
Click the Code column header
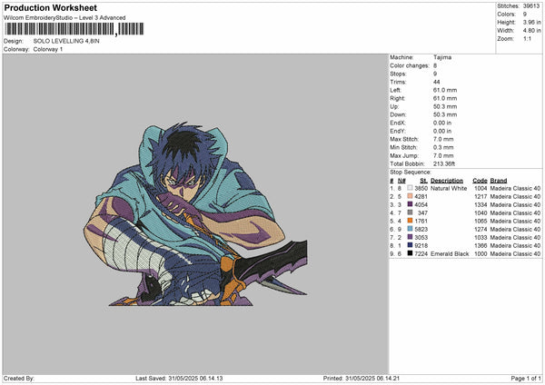coord(480,181)
